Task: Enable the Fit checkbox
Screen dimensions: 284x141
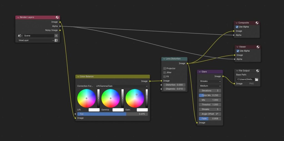Action: (x=164, y=76)
